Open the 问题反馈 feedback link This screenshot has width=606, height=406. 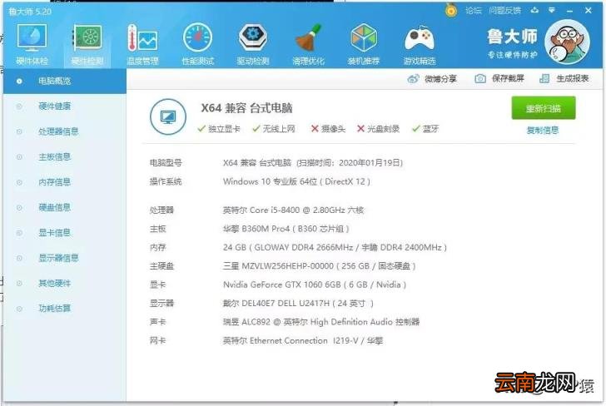coord(504,11)
